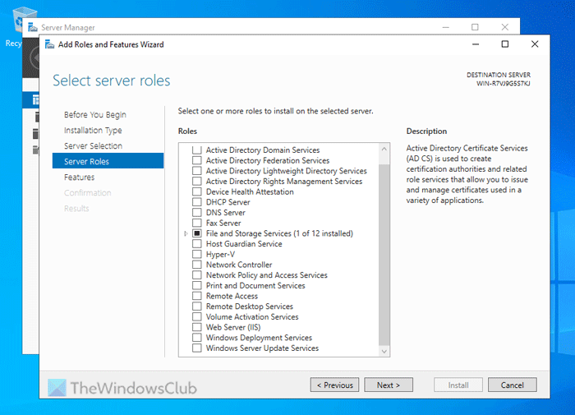Viewport: 575px width, 415px height.
Task: Close the Add Roles and Features Wizard
Action: coord(535,44)
